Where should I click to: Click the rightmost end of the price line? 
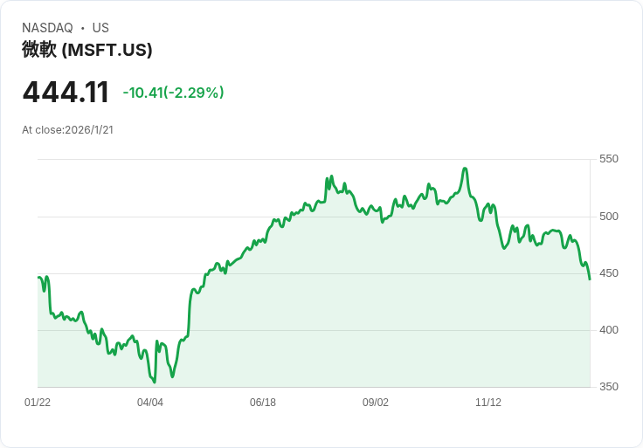590,279
